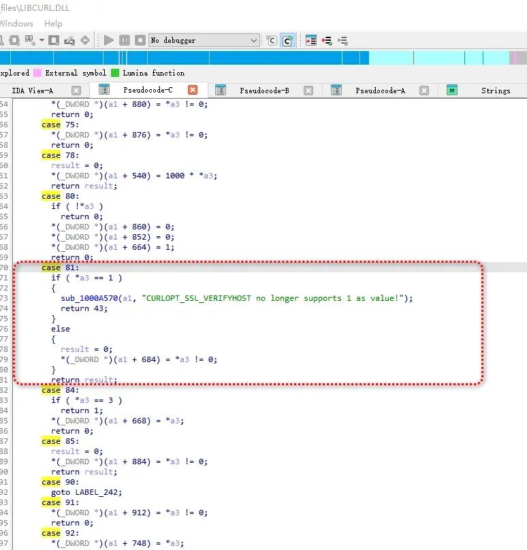This screenshot has width=527, height=550.
Task: Click 'case 92:' label
Action: (61, 533)
